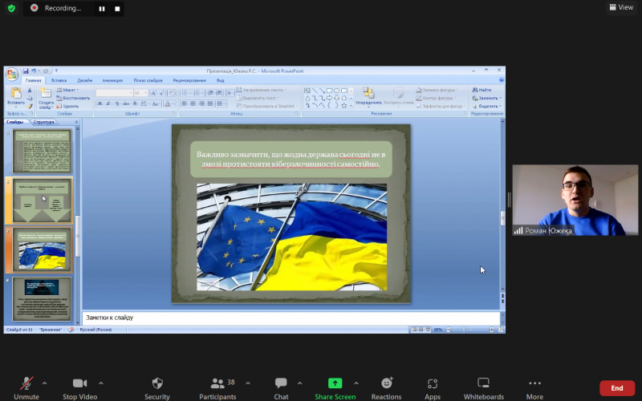Close the slides pane with X
Viewport: 642px width, 401px height.
76,122
